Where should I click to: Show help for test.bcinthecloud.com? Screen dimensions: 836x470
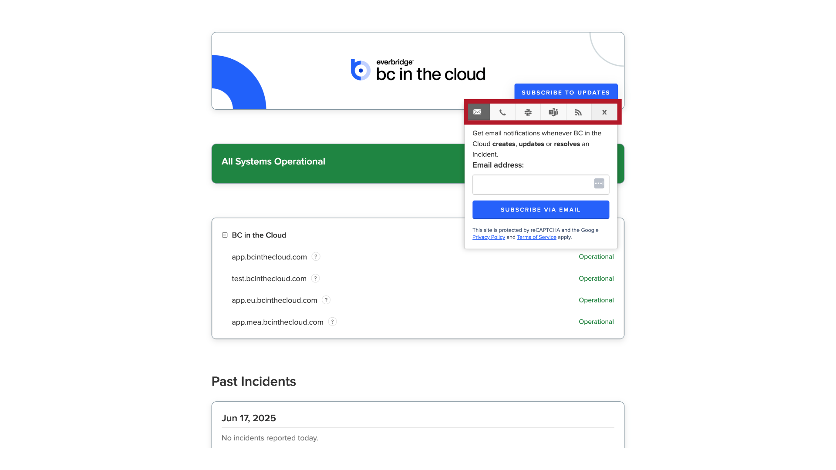click(x=315, y=279)
